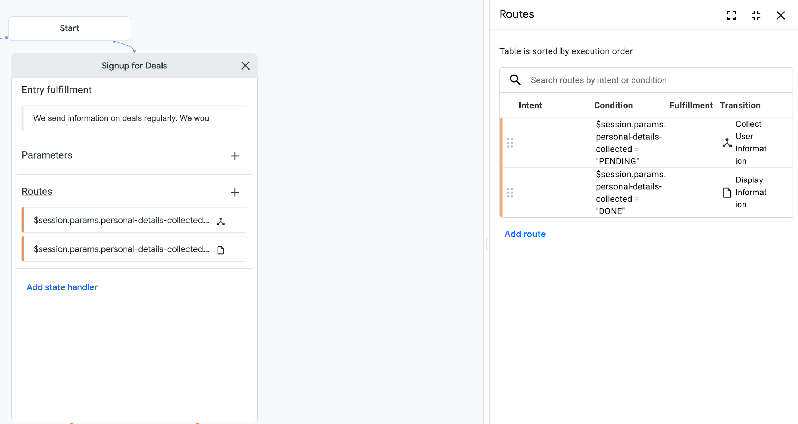The height and width of the screenshot is (424, 798).
Task: Click the entry fulfillment text area
Action: pos(134,118)
